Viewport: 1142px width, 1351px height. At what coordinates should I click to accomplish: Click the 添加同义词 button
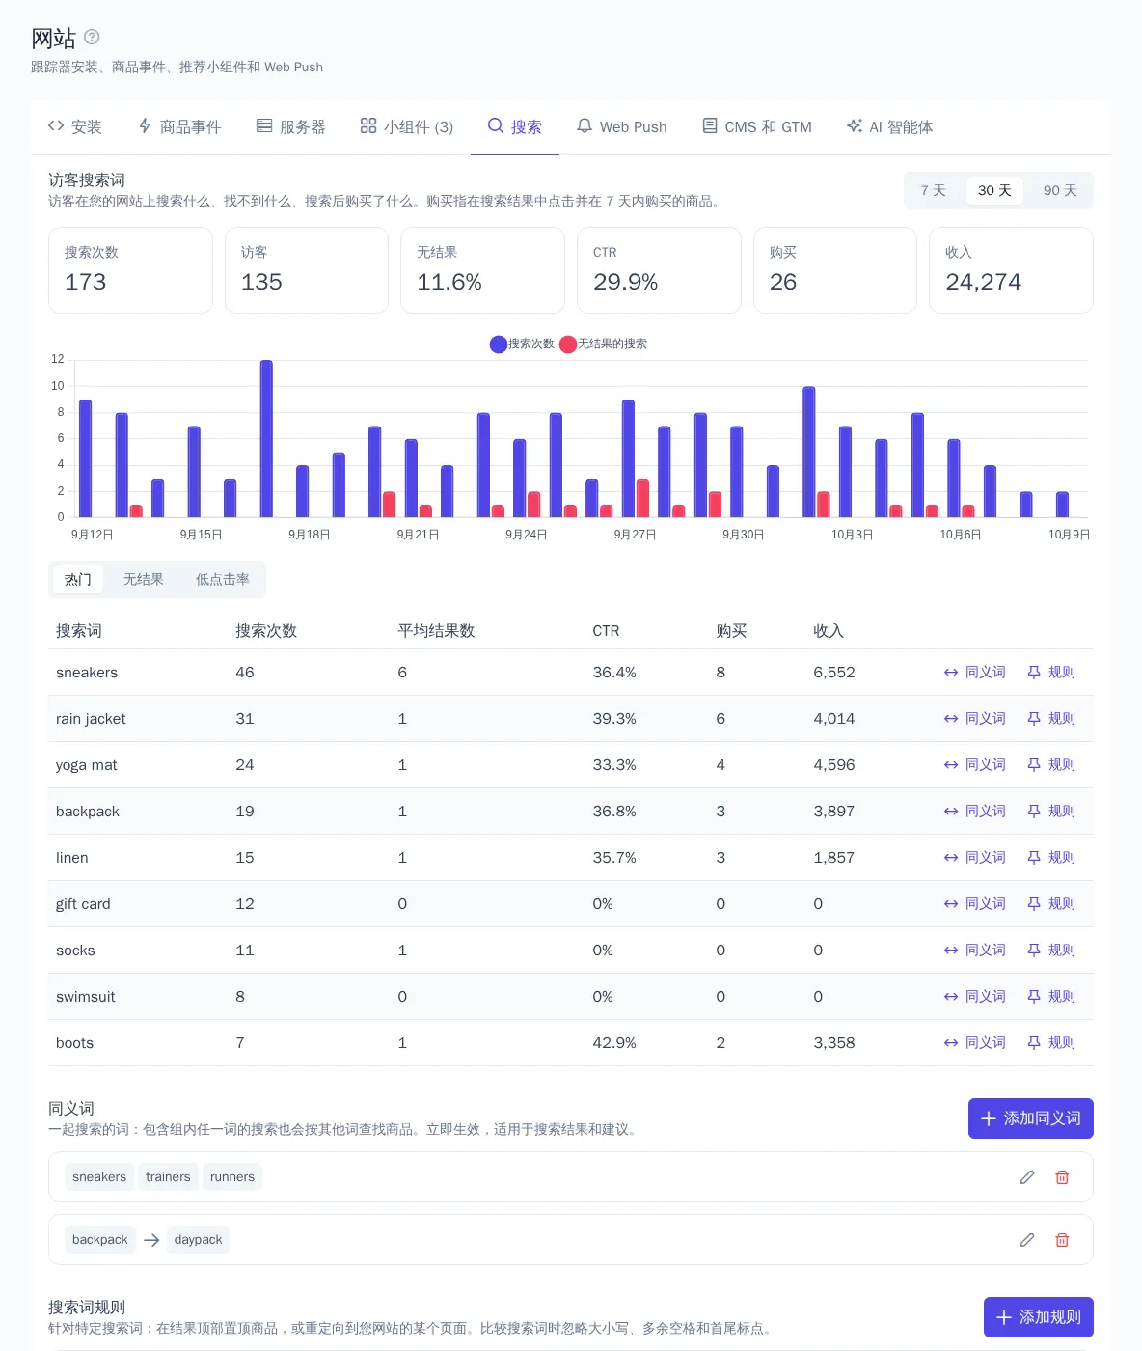pos(1031,1118)
